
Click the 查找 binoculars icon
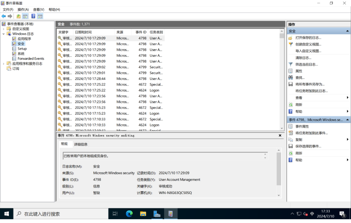[291, 78]
